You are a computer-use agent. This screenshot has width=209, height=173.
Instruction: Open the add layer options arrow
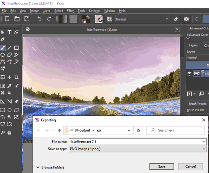pos(195,94)
